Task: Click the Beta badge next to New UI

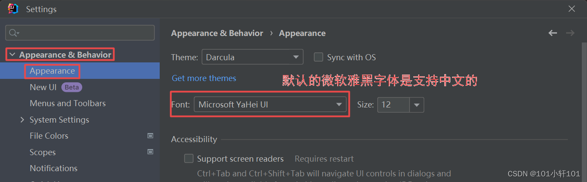Action: [72, 87]
